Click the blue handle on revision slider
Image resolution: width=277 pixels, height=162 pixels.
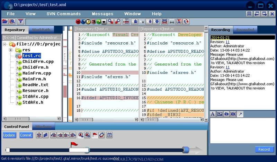pyautogui.click(x=186, y=150)
